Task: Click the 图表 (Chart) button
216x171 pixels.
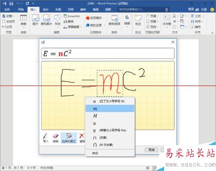Action: (69, 22)
